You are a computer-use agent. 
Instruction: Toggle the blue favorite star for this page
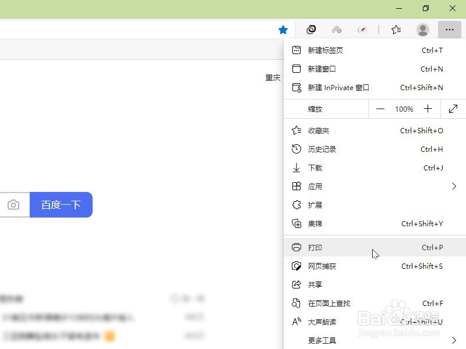point(283,30)
